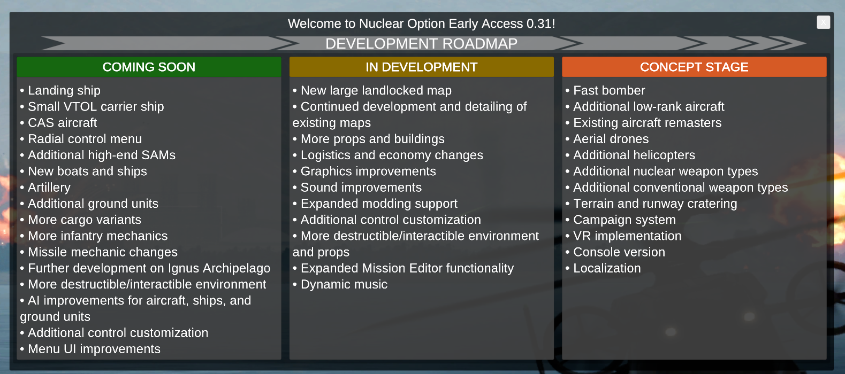Image resolution: width=845 pixels, height=374 pixels.
Task: Close the welcome roadmap dialog
Action: (x=823, y=22)
